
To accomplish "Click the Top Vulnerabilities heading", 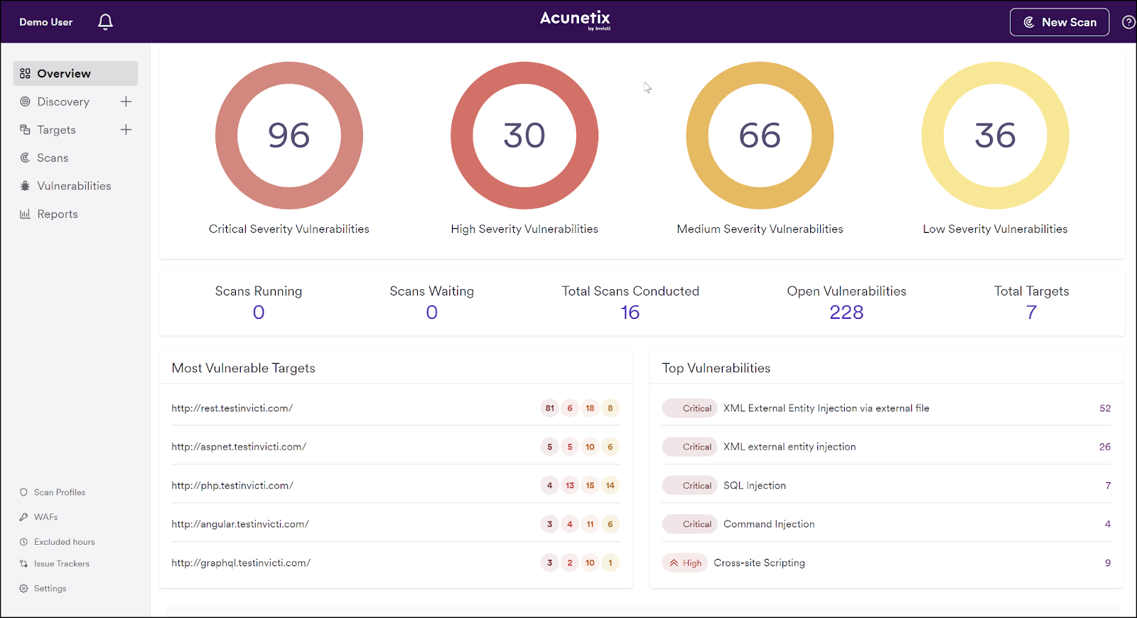I will point(716,368).
